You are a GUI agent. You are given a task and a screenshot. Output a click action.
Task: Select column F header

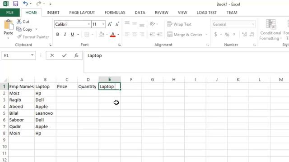pos(131,80)
